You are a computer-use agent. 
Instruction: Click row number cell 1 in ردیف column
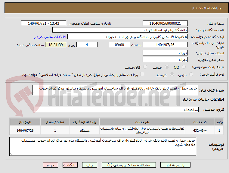[x=219, y=131]
